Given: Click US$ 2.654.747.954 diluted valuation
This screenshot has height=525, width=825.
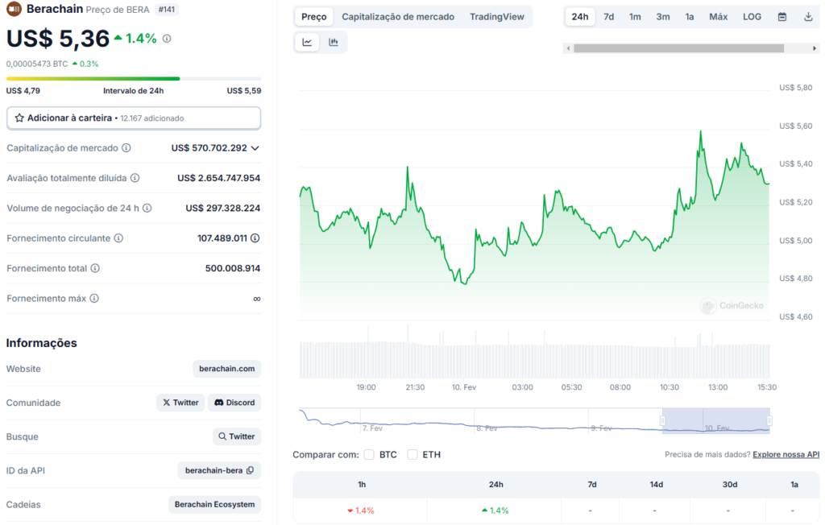Looking at the screenshot, I should [219, 178].
